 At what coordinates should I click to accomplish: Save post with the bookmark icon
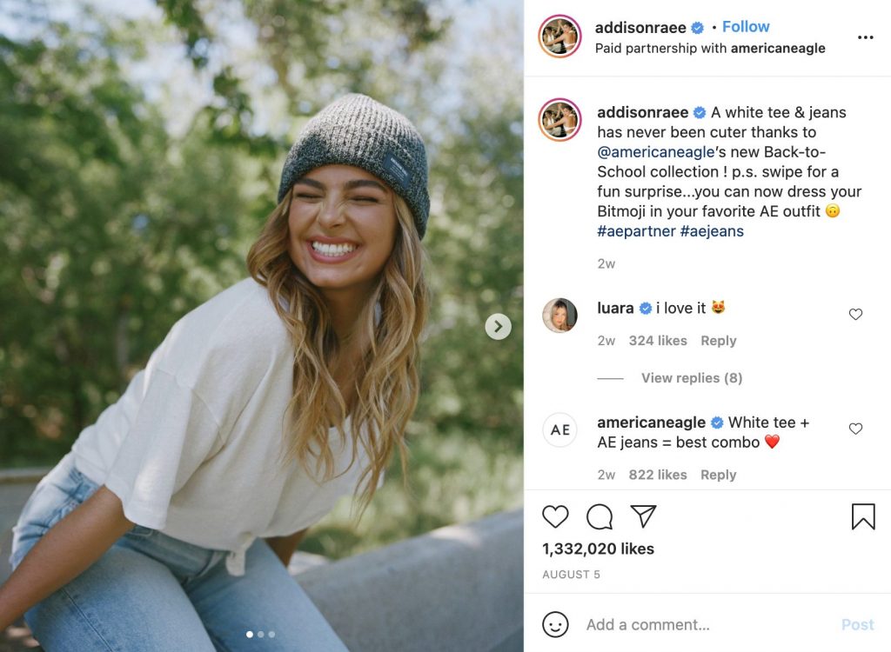click(x=862, y=516)
